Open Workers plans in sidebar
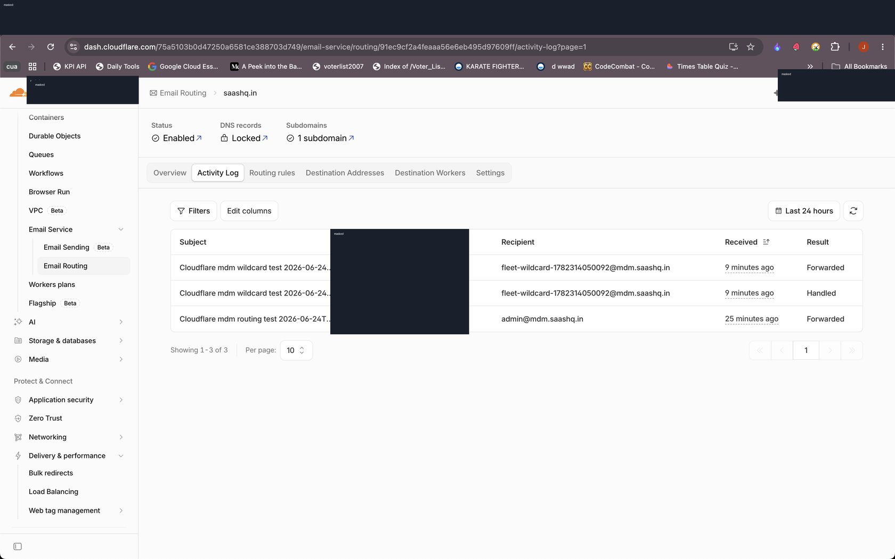 pyautogui.click(x=52, y=285)
